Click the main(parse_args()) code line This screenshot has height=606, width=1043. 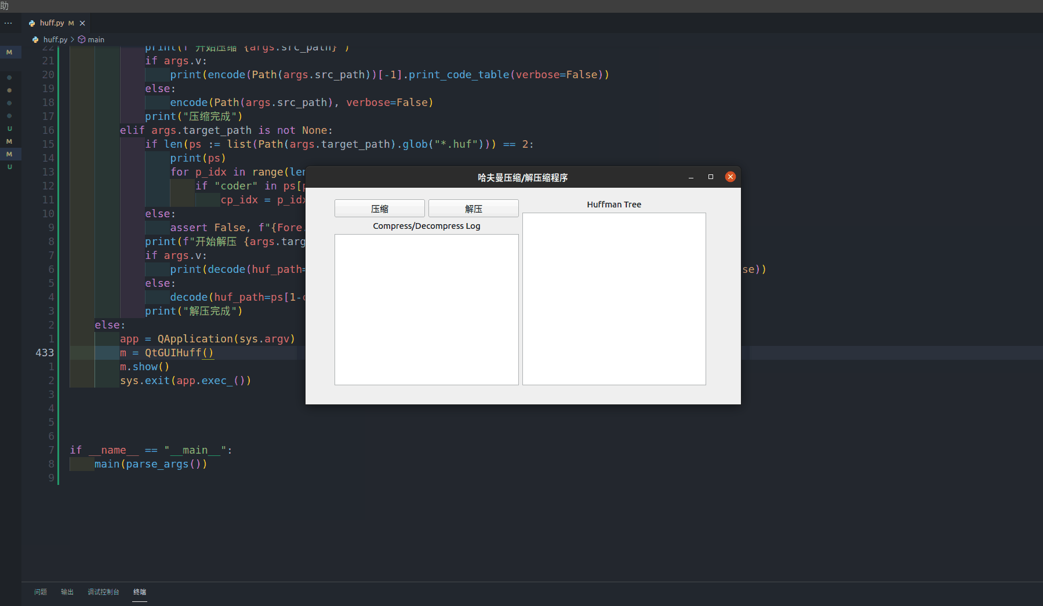coord(151,464)
